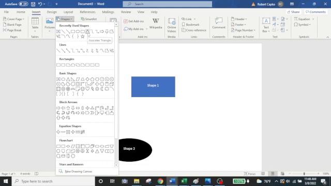Switch to the Design tab
This screenshot has height=186, width=331.
click(52, 12)
